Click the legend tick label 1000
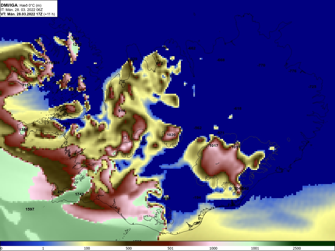Screen dimensions: 335x251 [213, 248]
